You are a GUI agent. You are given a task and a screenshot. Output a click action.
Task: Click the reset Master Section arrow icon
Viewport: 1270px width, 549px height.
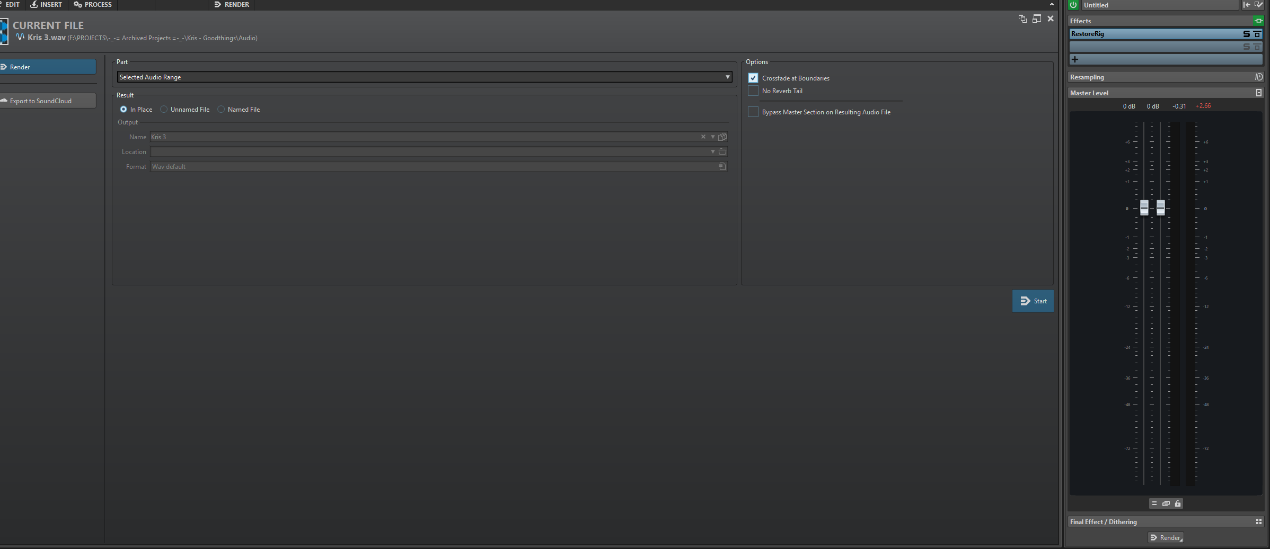click(x=1247, y=5)
